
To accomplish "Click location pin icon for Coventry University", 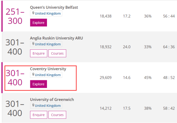I will pyautogui.click(x=33, y=75).
